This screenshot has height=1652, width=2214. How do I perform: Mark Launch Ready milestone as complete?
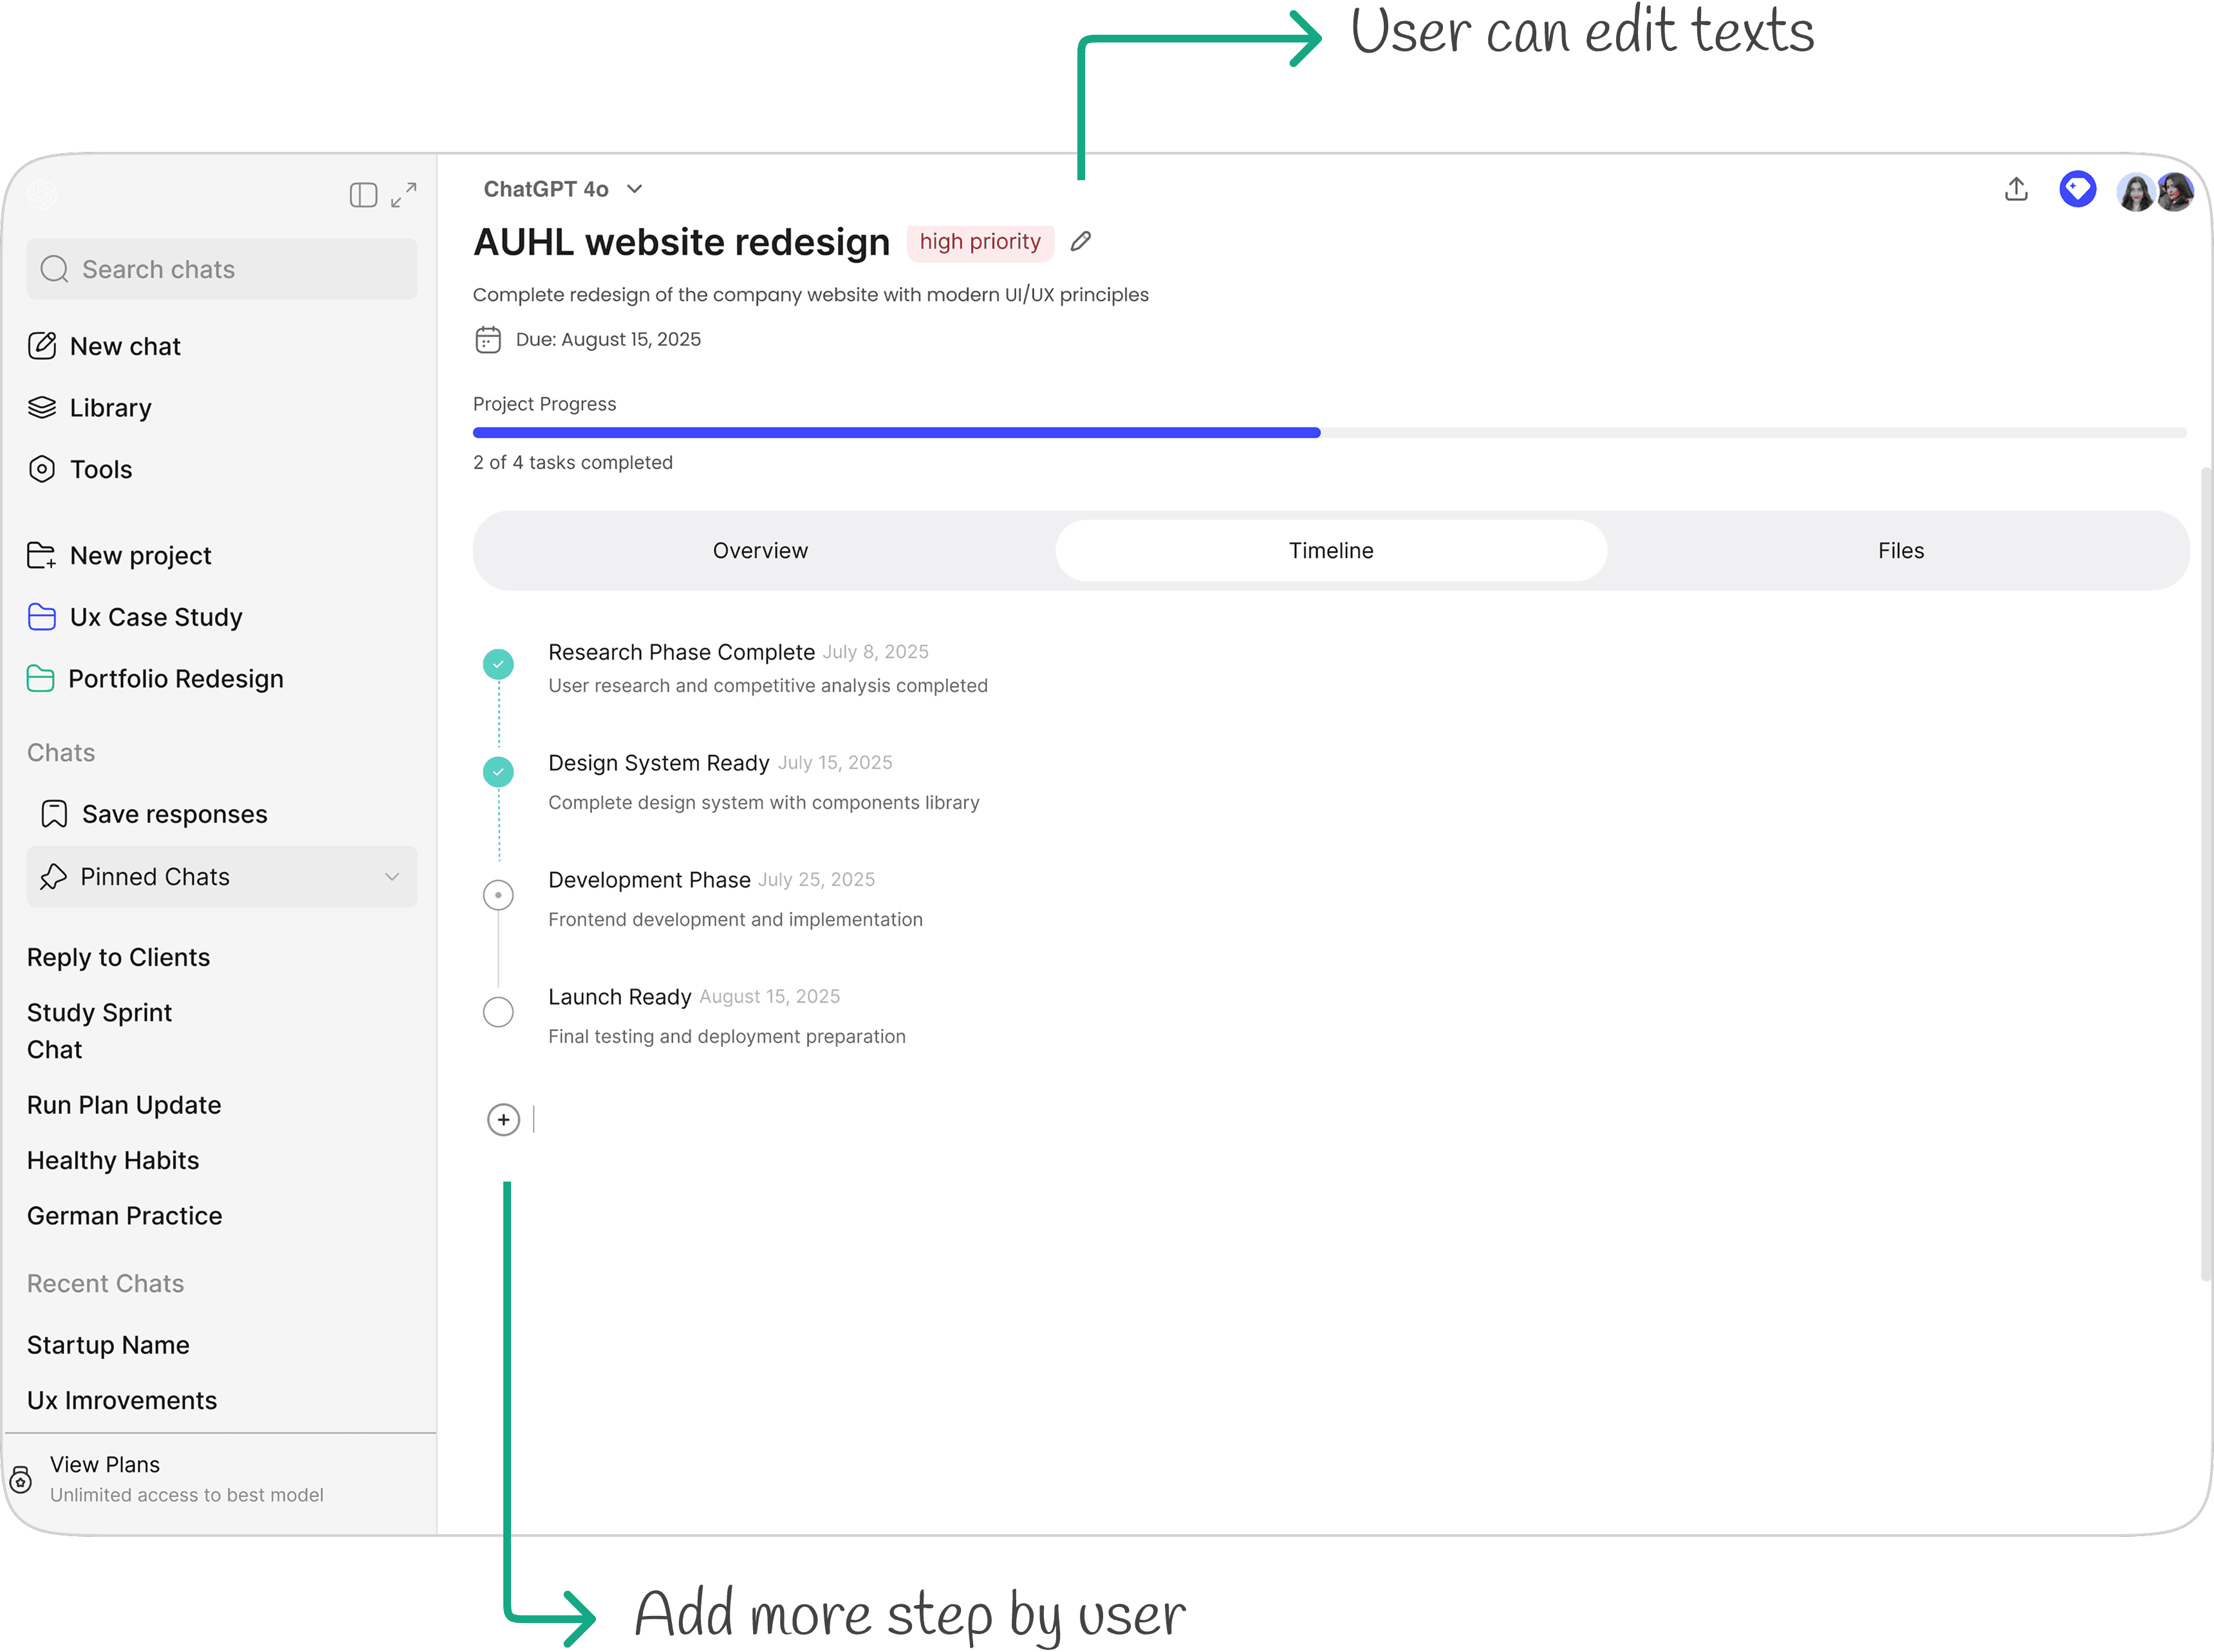pyautogui.click(x=498, y=1012)
